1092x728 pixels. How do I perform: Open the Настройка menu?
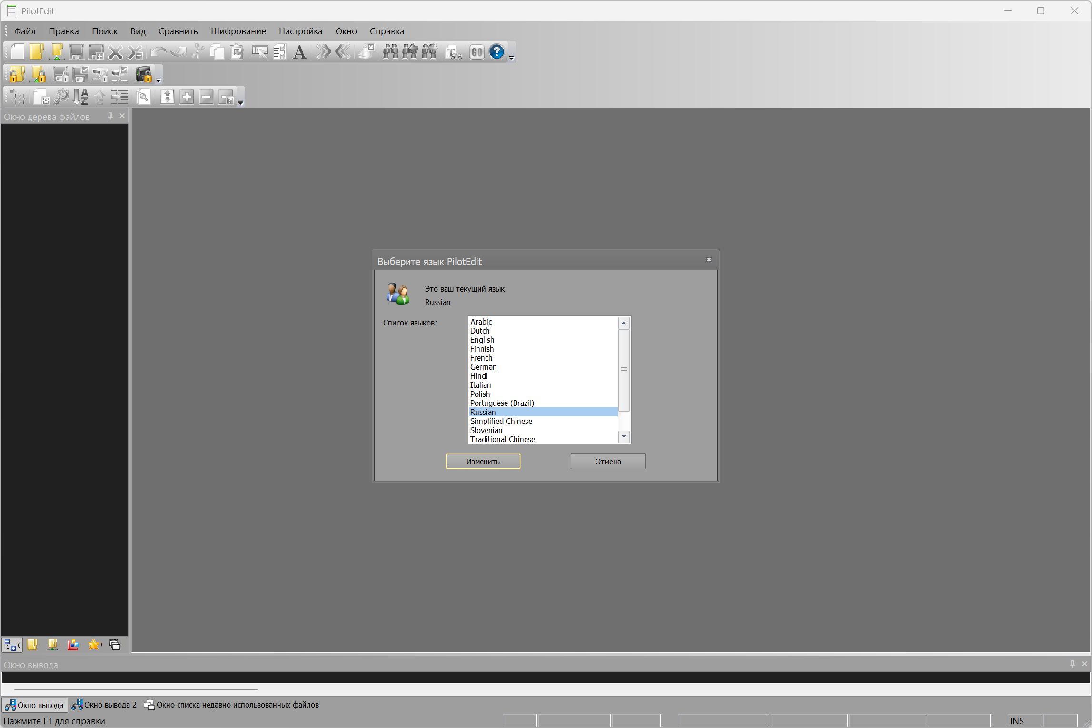300,31
